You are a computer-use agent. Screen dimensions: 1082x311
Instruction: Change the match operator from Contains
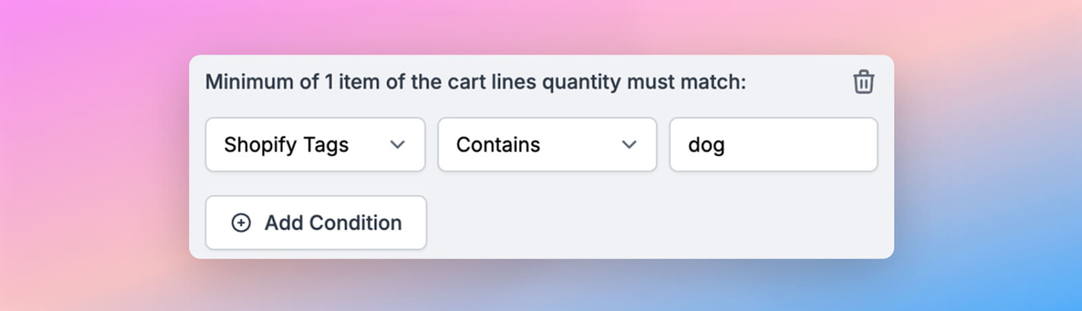547,145
